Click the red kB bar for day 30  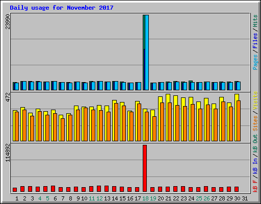[237, 189]
